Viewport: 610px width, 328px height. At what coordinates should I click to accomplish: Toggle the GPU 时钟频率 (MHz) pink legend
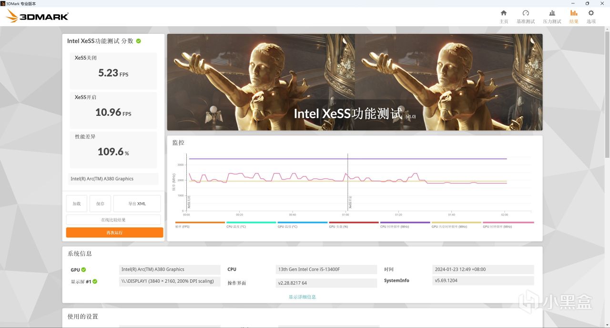(508, 224)
